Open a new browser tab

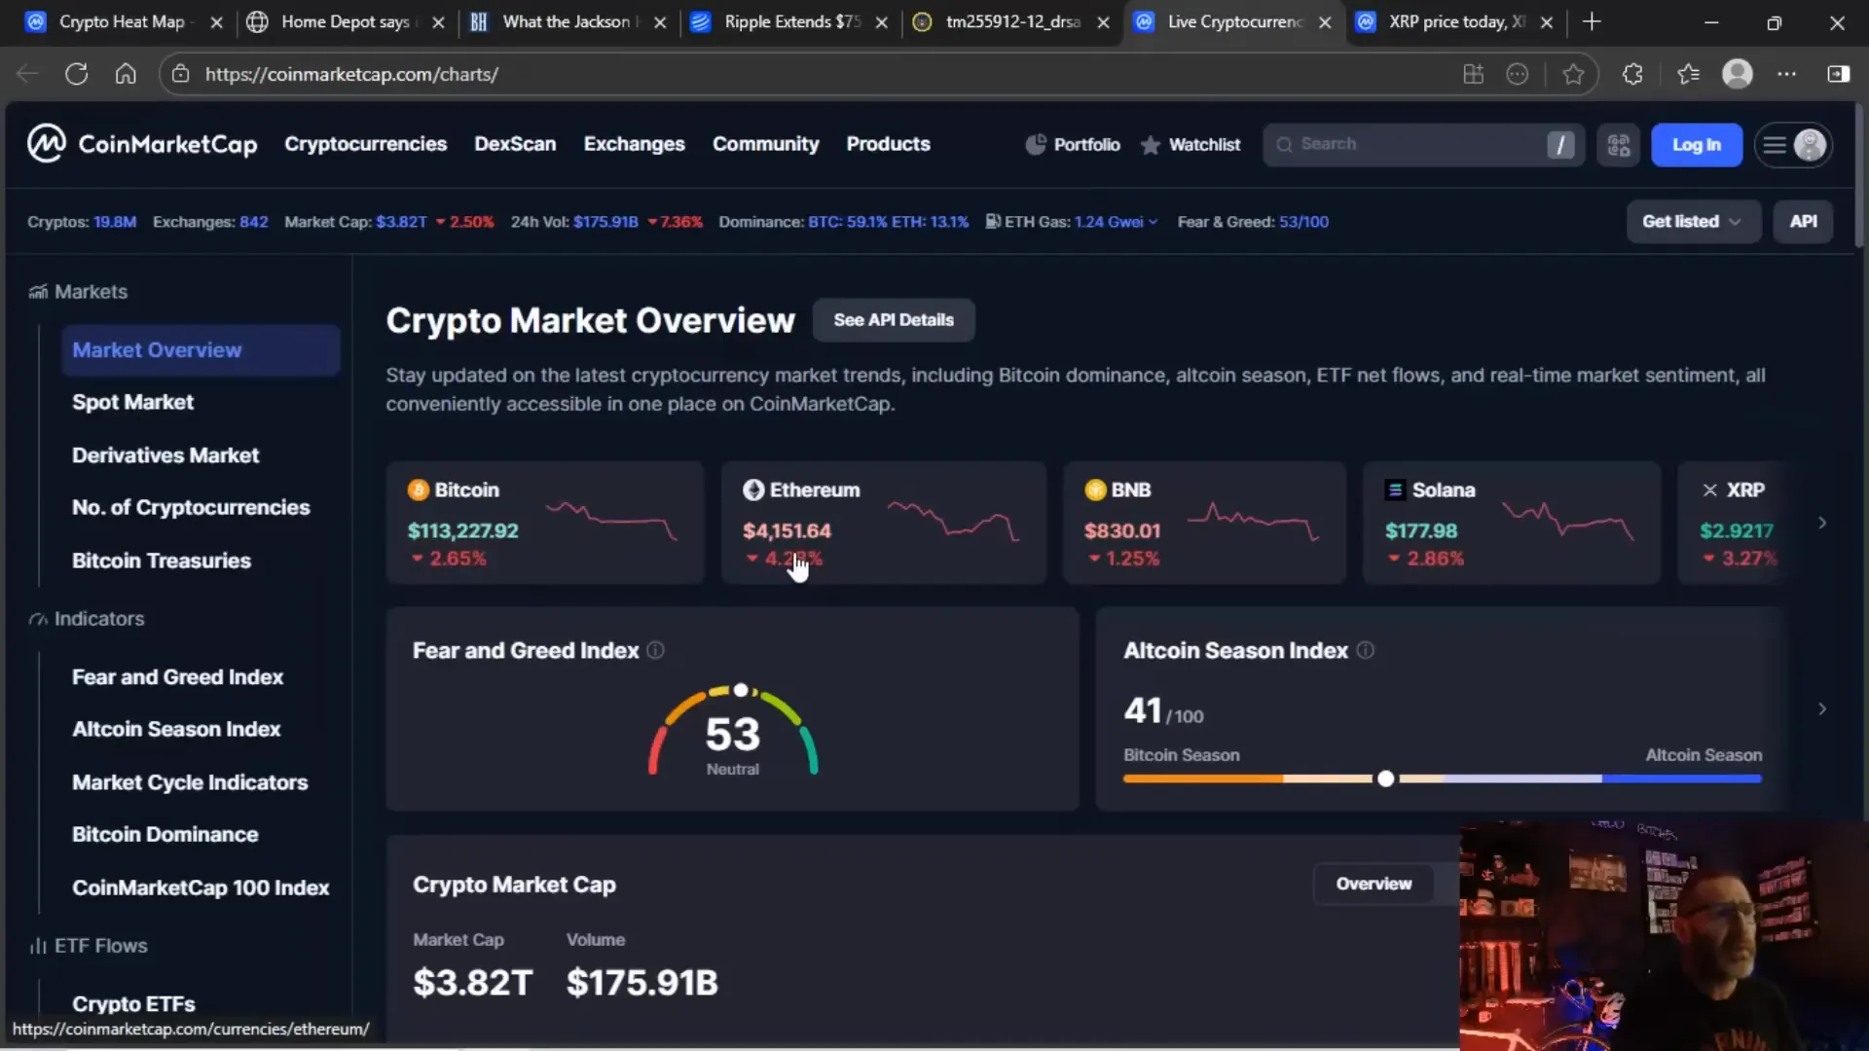(1592, 21)
